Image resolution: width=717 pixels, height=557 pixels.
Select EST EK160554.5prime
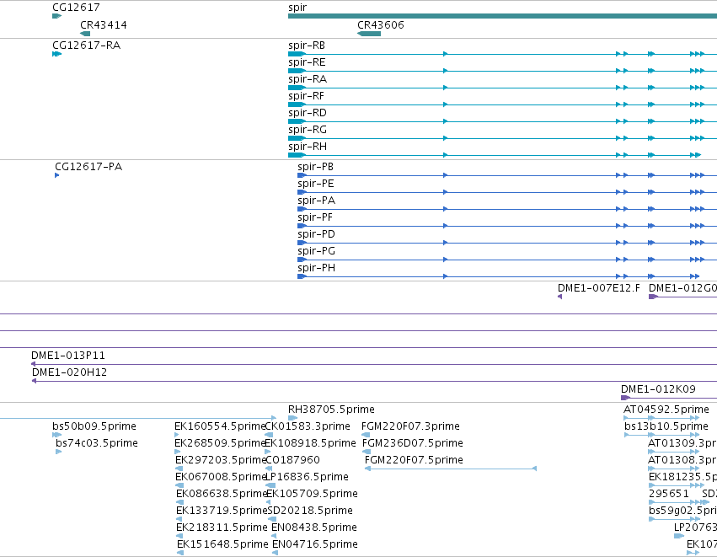pos(220,426)
